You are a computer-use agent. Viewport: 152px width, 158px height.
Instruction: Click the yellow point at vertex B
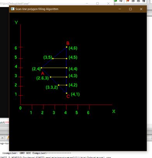pos(67,47)
